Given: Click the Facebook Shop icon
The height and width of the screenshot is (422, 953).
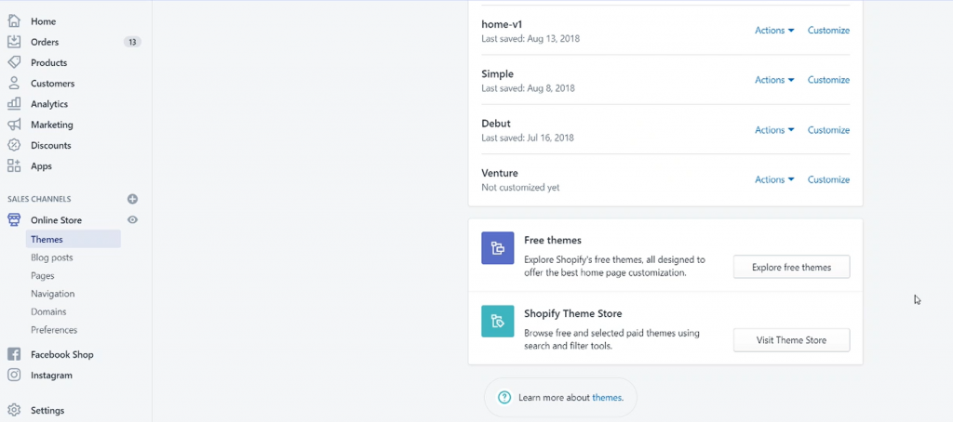Looking at the screenshot, I should click(14, 354).
